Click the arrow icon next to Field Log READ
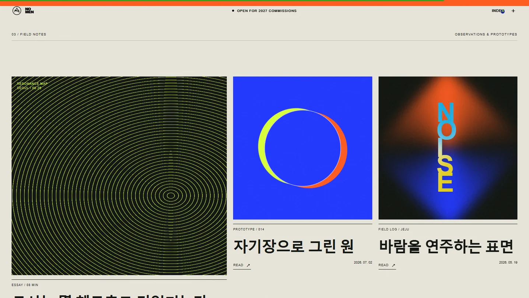This screenshot has height=298, width=529. tap(393, 265)
